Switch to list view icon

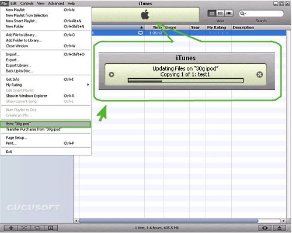tap(212, 13)
